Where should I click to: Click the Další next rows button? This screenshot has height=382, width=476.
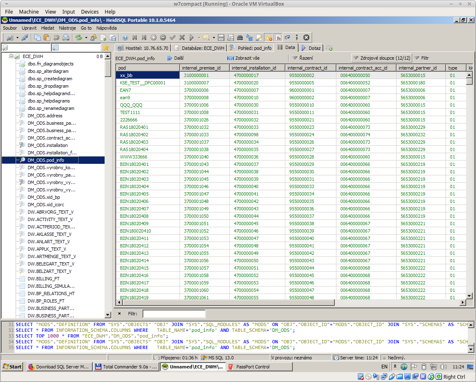tap(175, 58)
